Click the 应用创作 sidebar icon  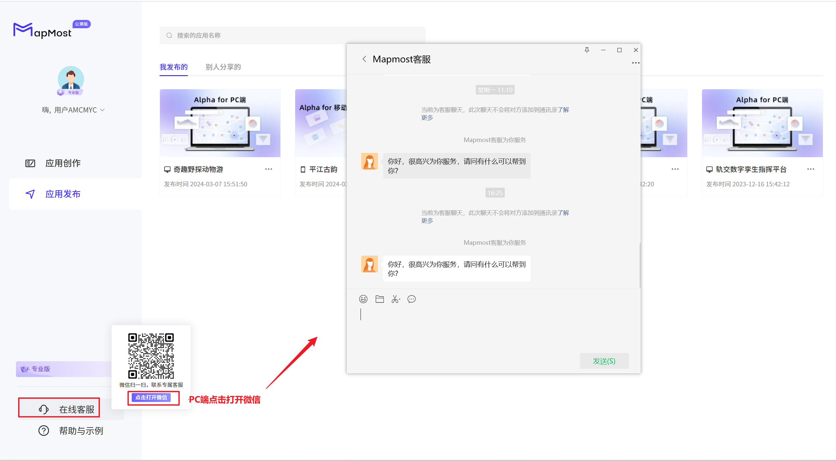[x=30, y=163]
